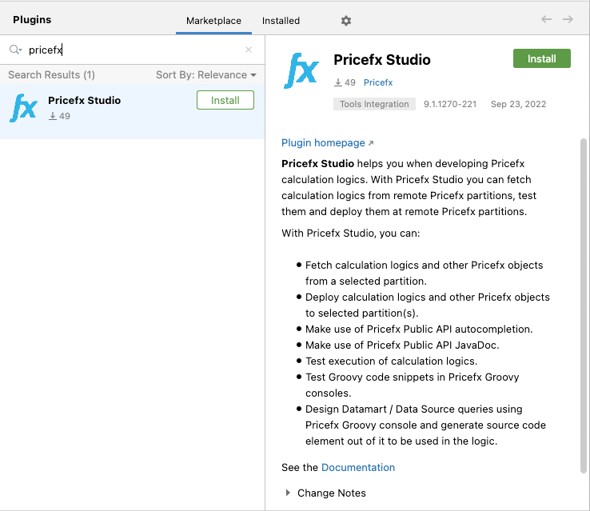Click the download count 49 in the results row
Screen dimensions: 590x511
point(59,116)
